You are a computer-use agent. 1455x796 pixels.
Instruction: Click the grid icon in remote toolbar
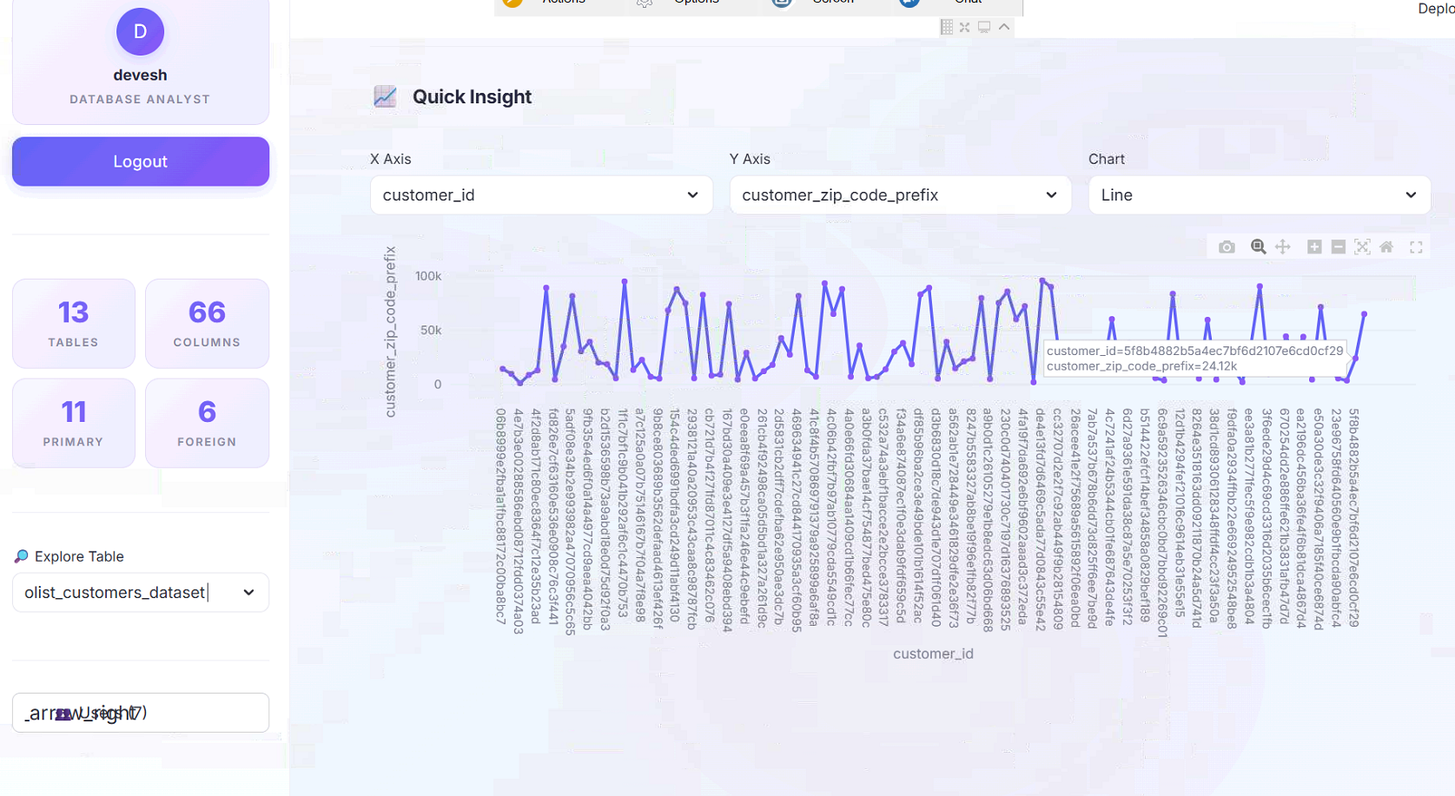click(x=947, y=27)
